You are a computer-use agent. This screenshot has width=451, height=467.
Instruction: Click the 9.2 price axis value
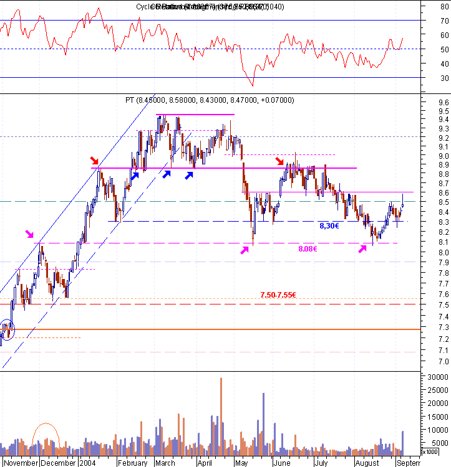[444, 138]
